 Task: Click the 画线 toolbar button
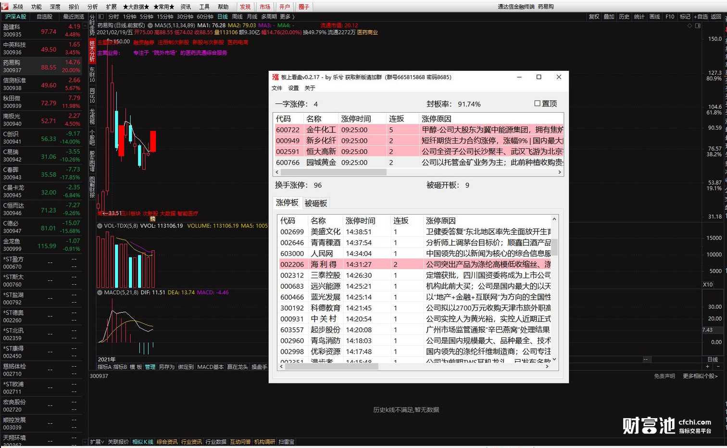pyautogui.click(x=655, y=16)
